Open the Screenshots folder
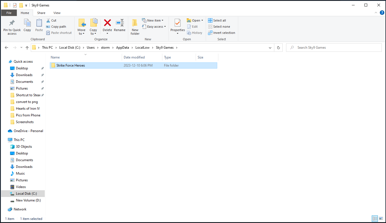 point(25,122)
